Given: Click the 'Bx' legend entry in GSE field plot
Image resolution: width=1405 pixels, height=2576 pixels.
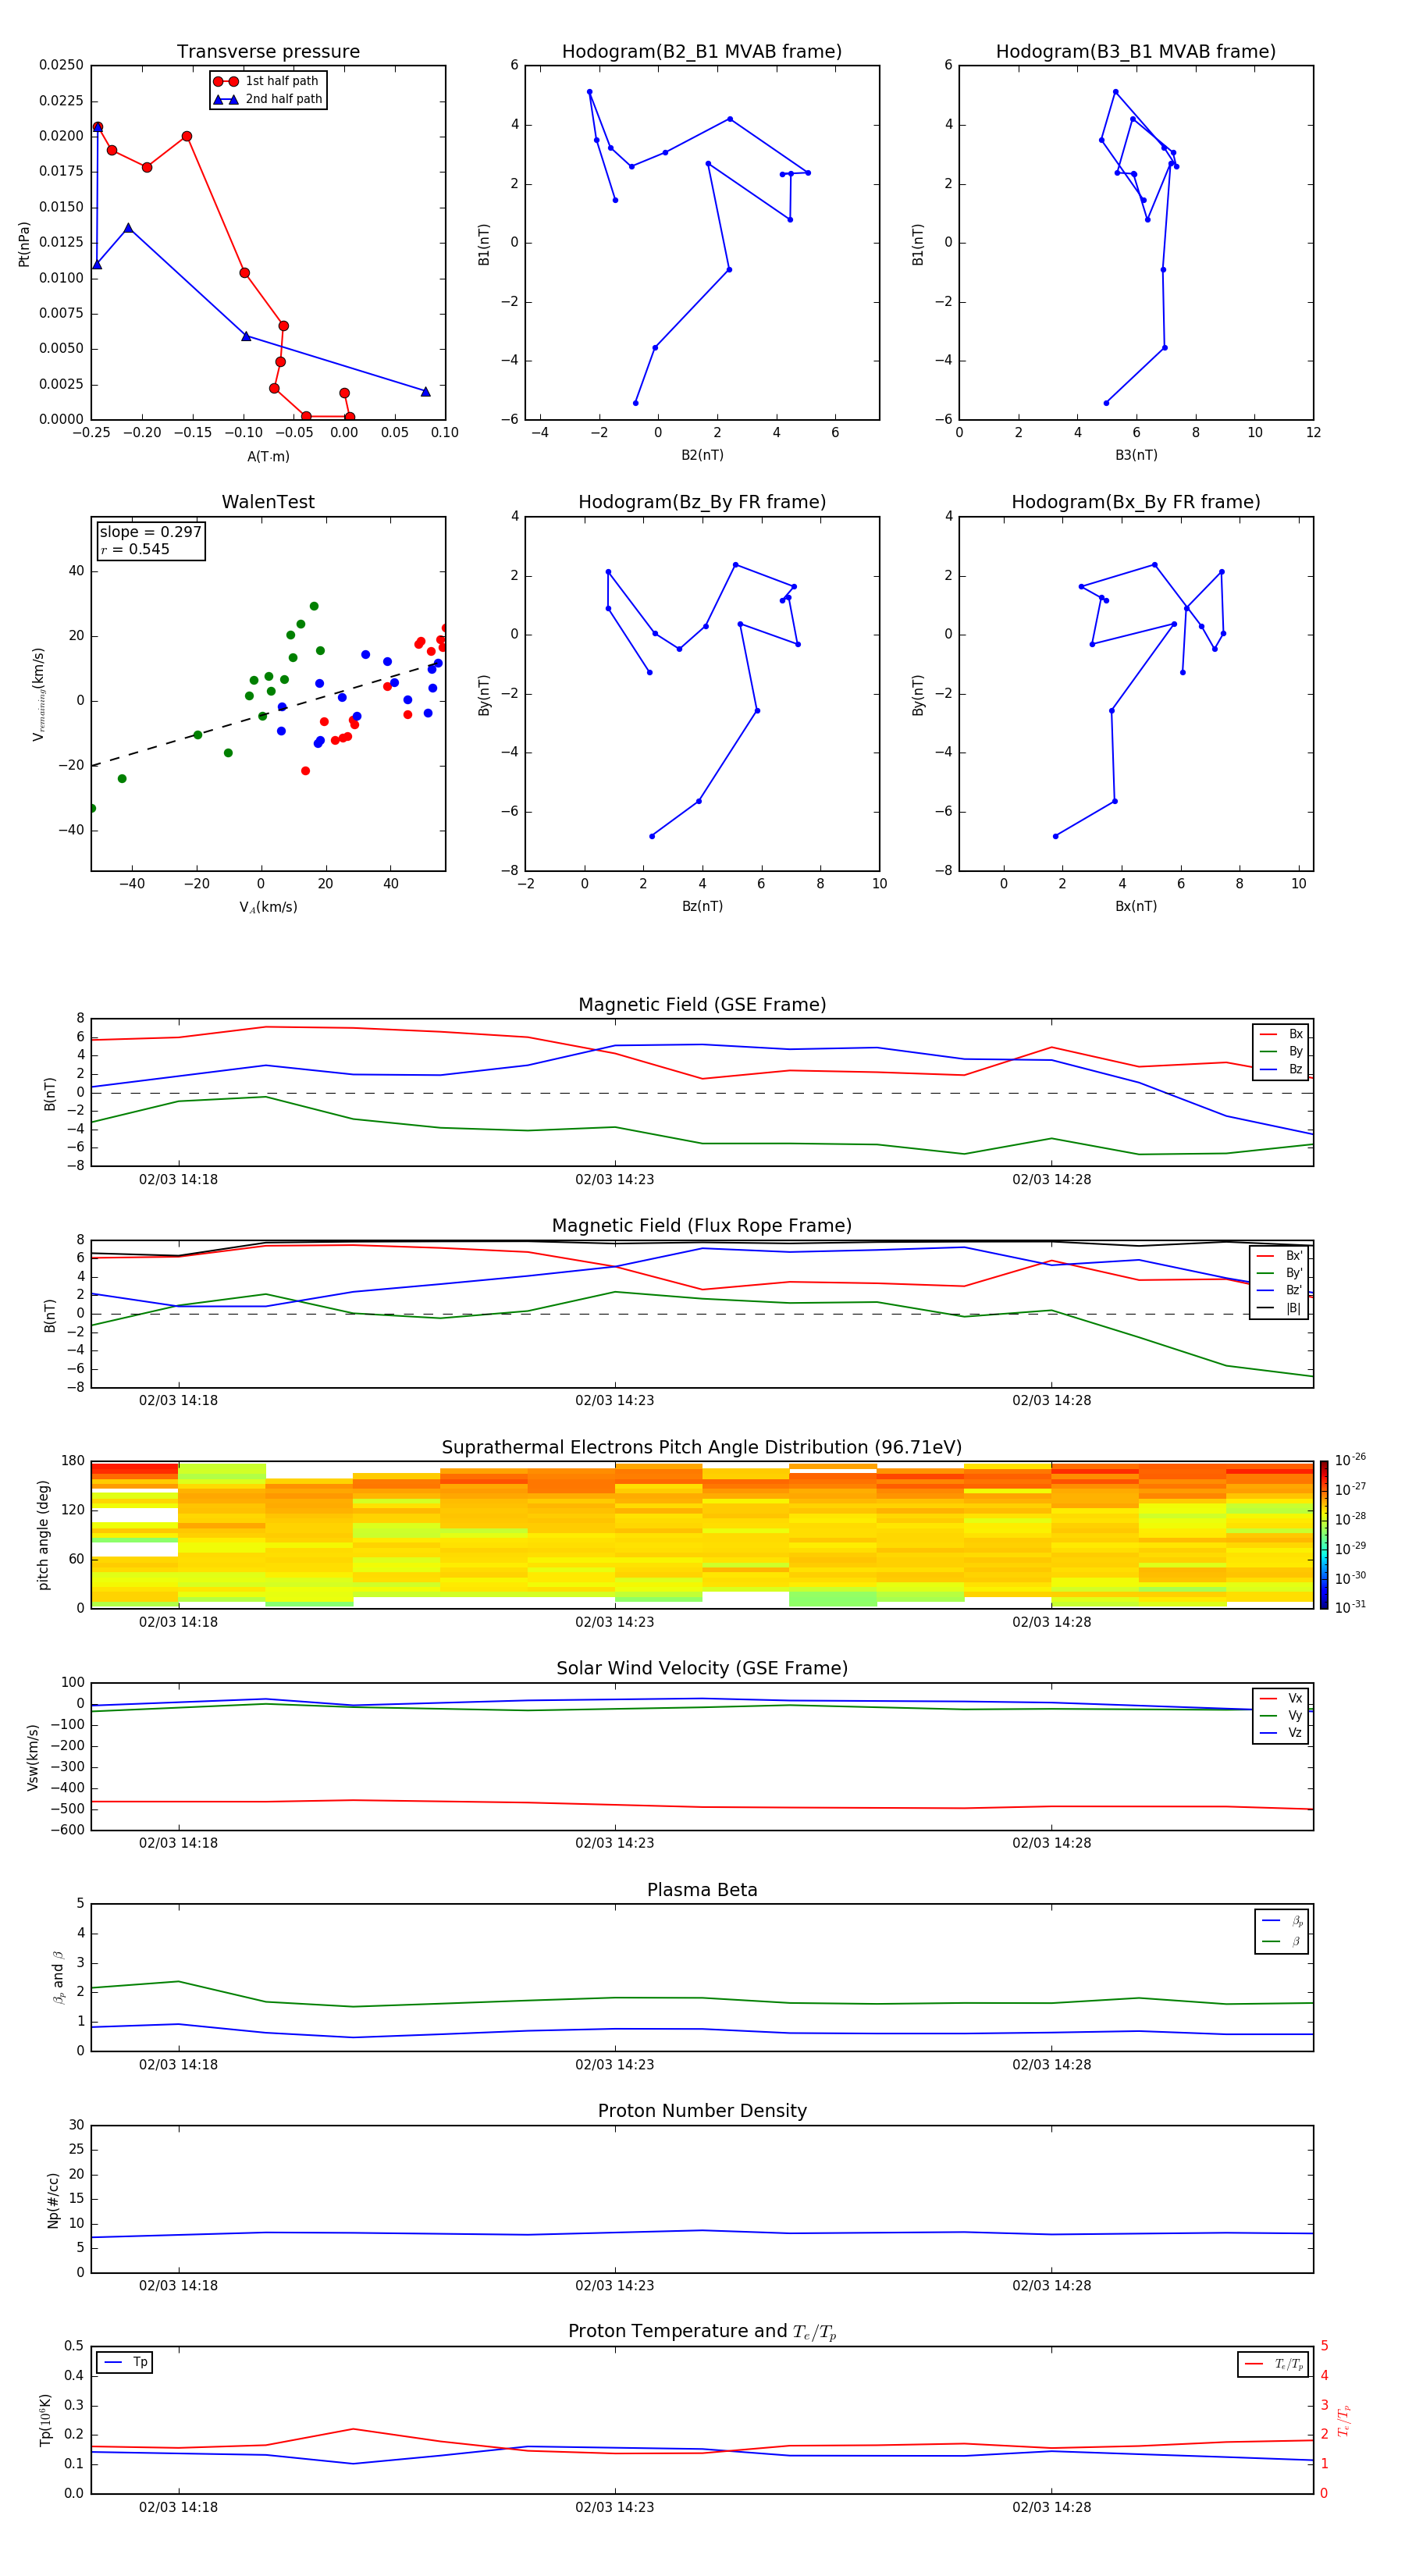Looking at the screenshot, I should click(1281, 1034).
